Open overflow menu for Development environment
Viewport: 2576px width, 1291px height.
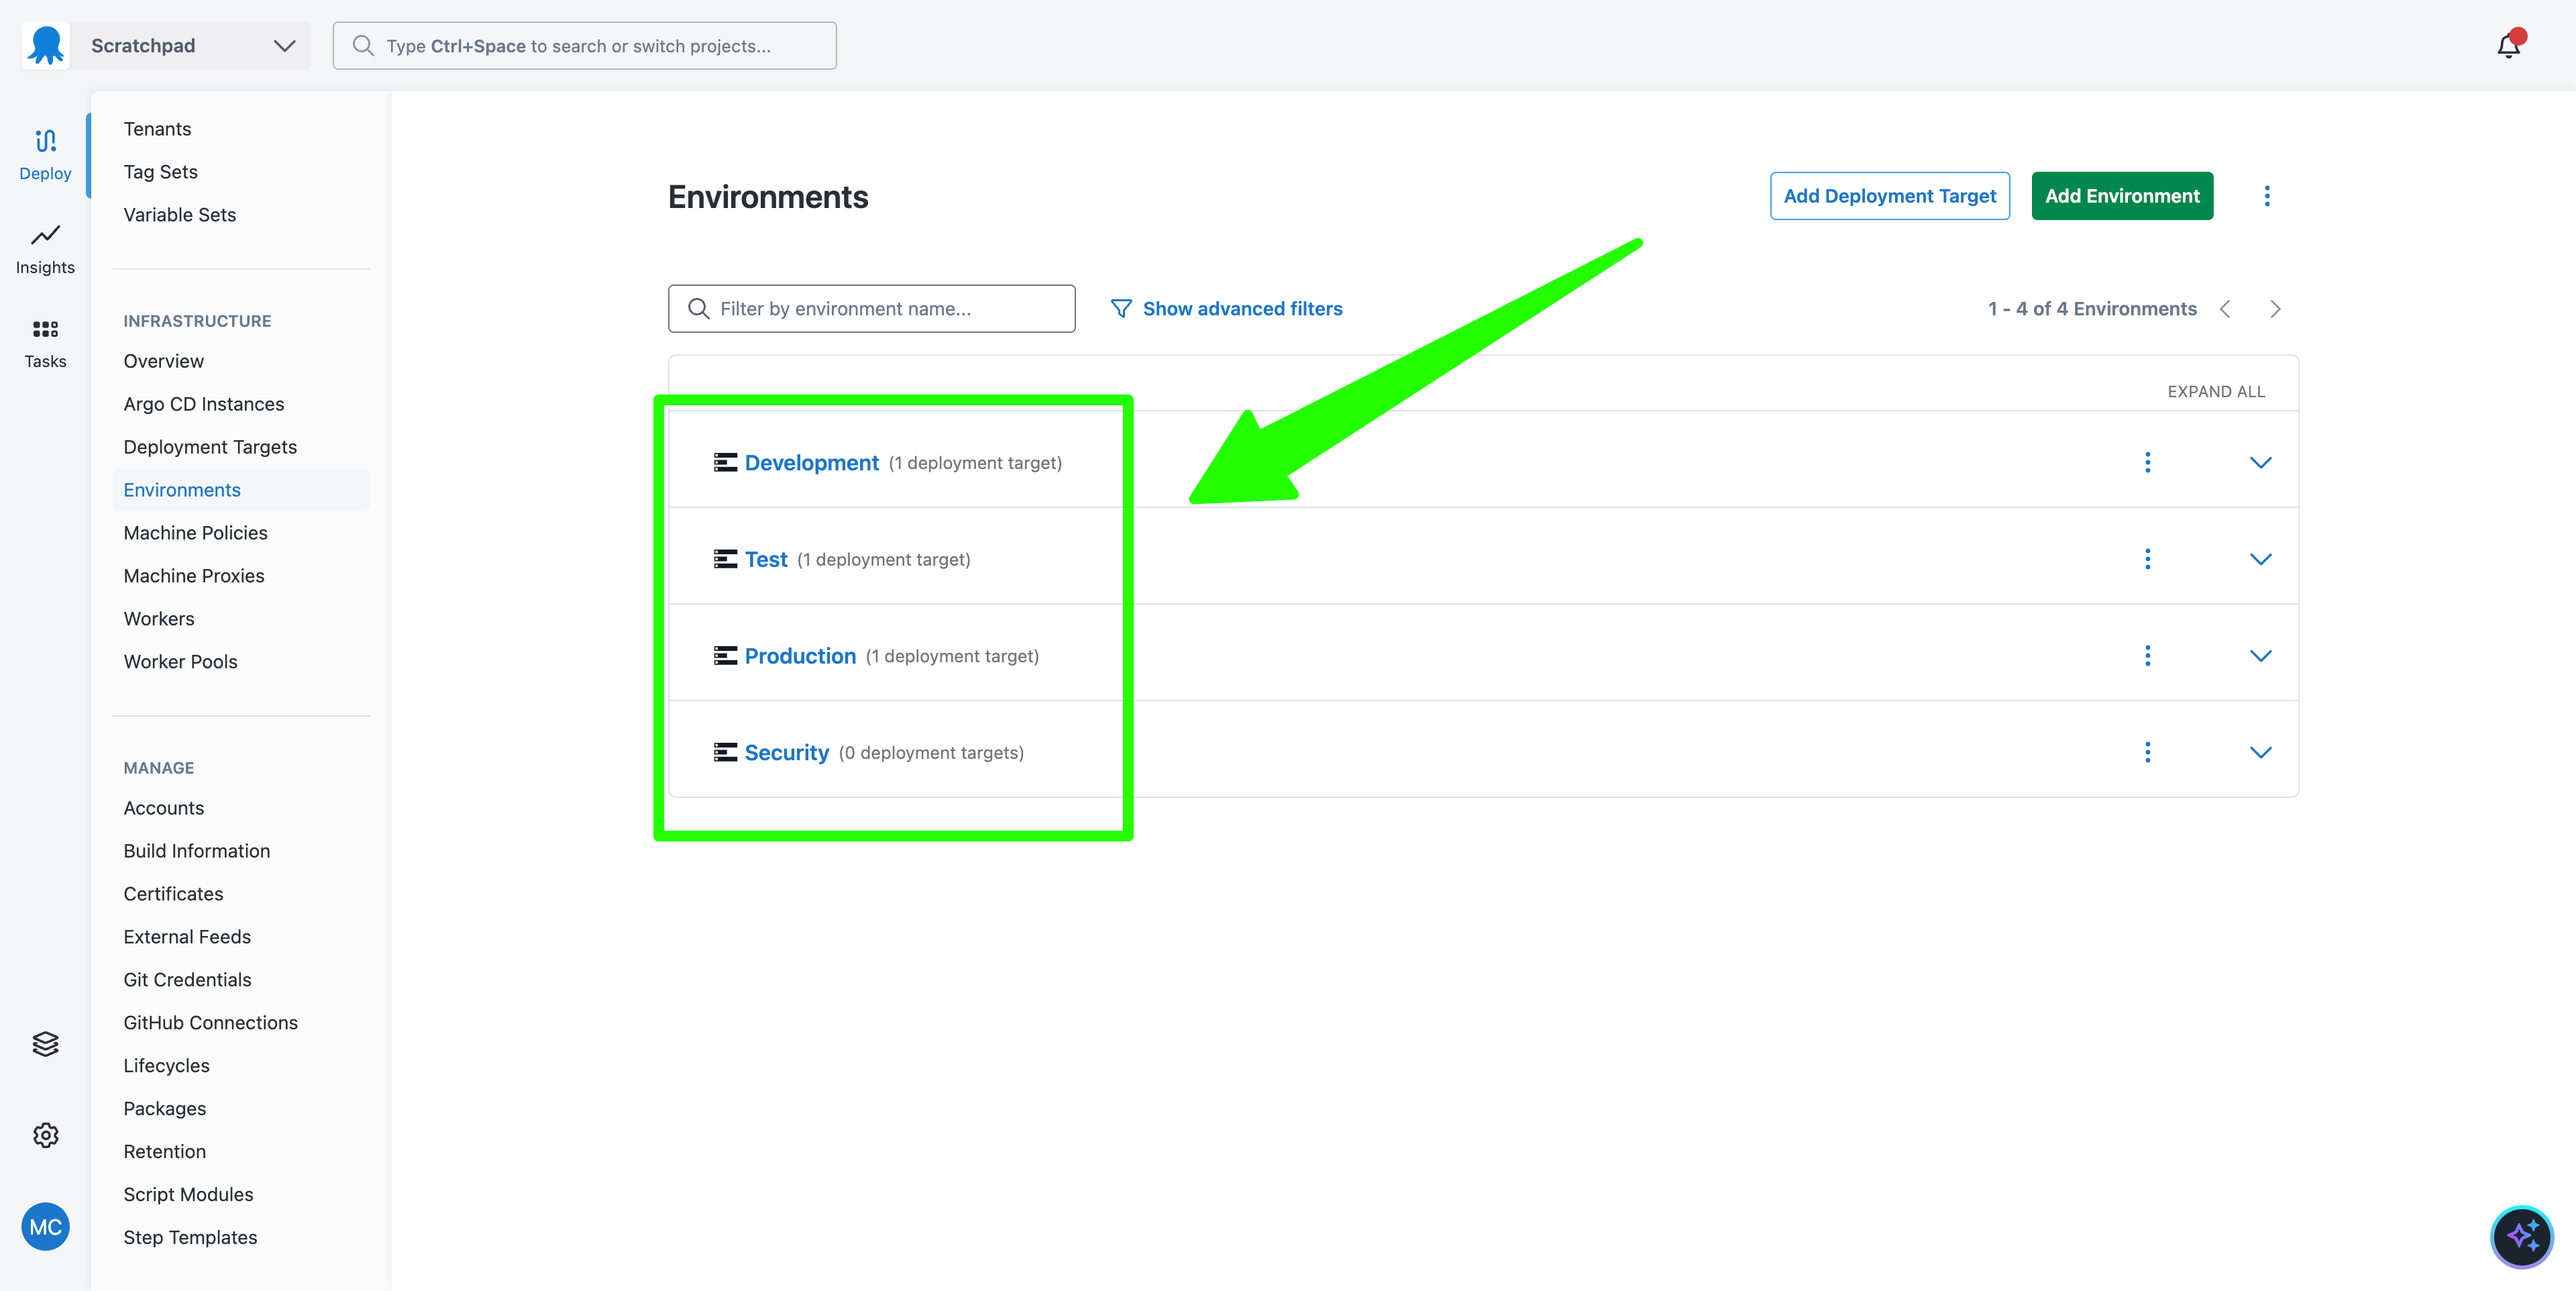tap(2147, 463)
